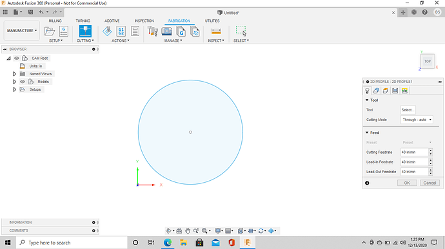
Task: Click the Lead-In Feedrate input field
Action: coord(414,162)
